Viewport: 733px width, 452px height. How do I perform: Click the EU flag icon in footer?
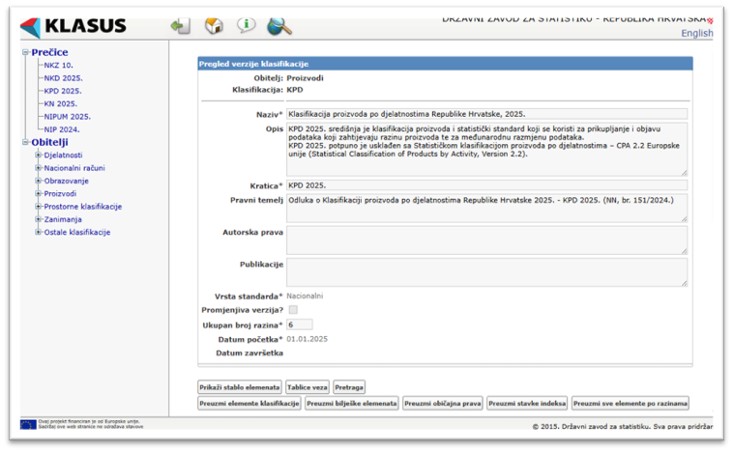[x=28, y=424]
